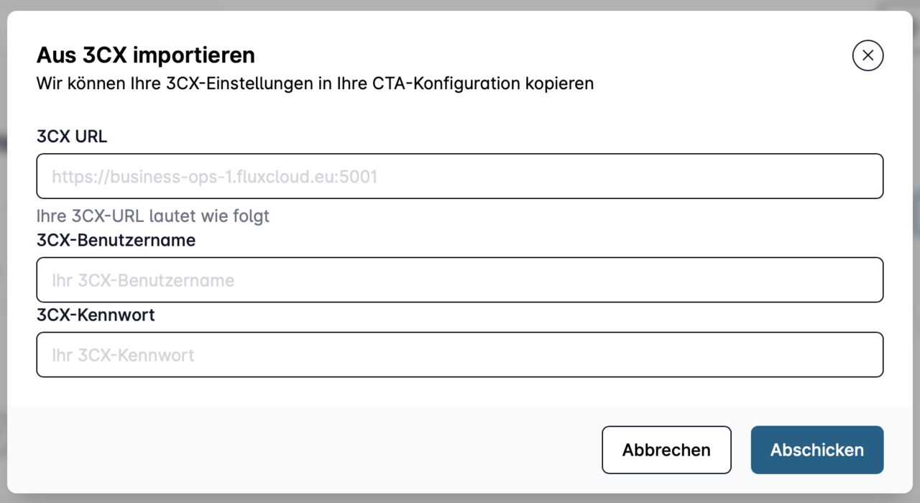Dismiss the dialog using the X icon
Image resolution: width=920 pixels, height=503 pixels.
tap(868, 55)
